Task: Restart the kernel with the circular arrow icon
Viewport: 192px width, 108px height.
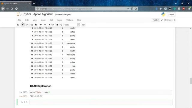Action: click(61, 25)
